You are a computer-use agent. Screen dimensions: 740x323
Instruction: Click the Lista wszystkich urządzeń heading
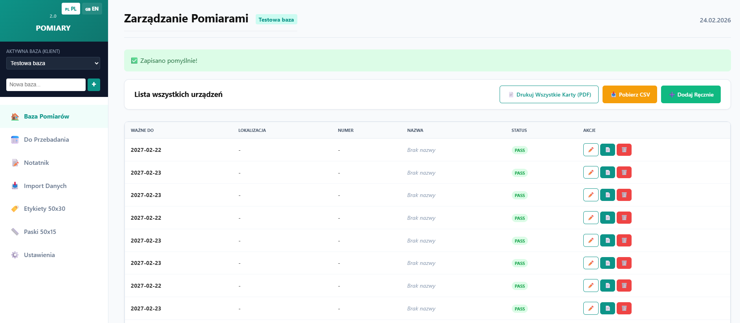[178, 95]
